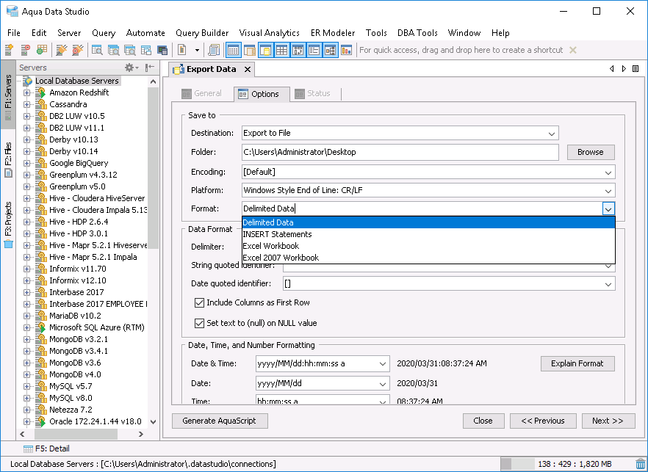Expand the Amazon Redshift server node

(27, 92)
